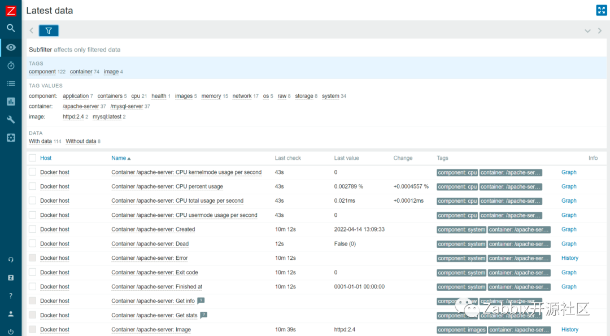Expand the filter tabs dropdown chevron

[x=587, y=30]
